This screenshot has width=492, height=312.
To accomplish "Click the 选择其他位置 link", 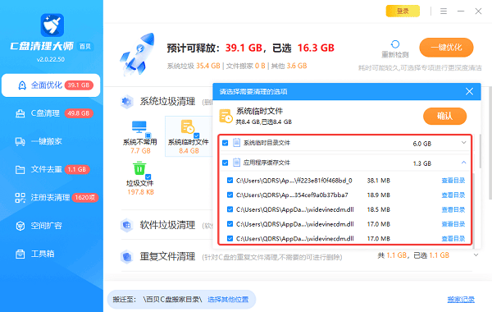I will click(x=228, y=300).
